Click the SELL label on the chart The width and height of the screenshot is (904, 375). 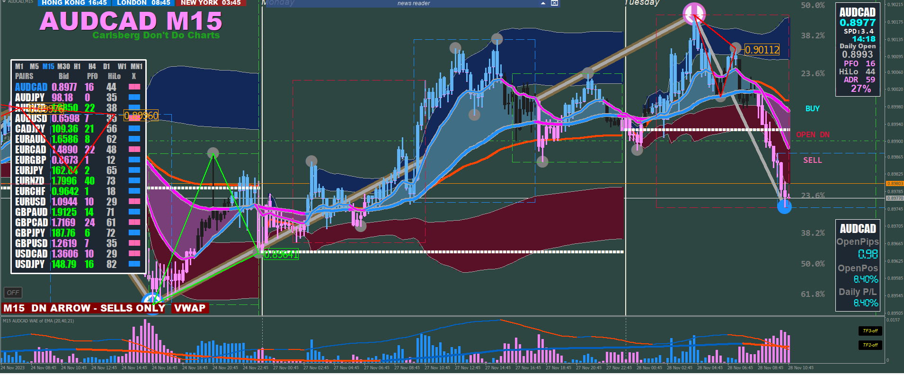coord(812,161)
